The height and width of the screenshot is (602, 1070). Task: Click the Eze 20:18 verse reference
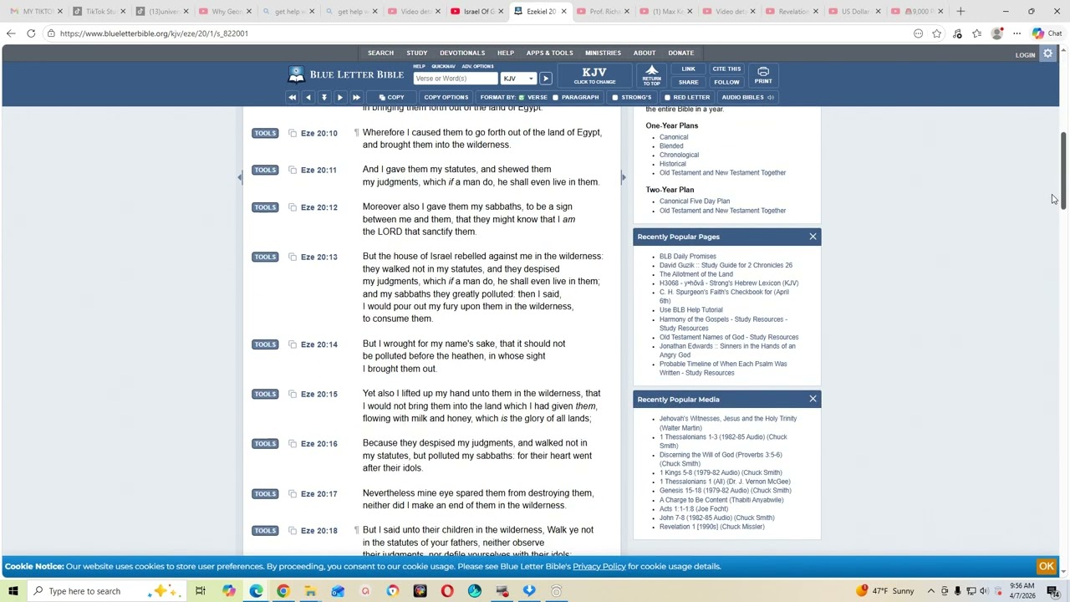coord(319,531)
